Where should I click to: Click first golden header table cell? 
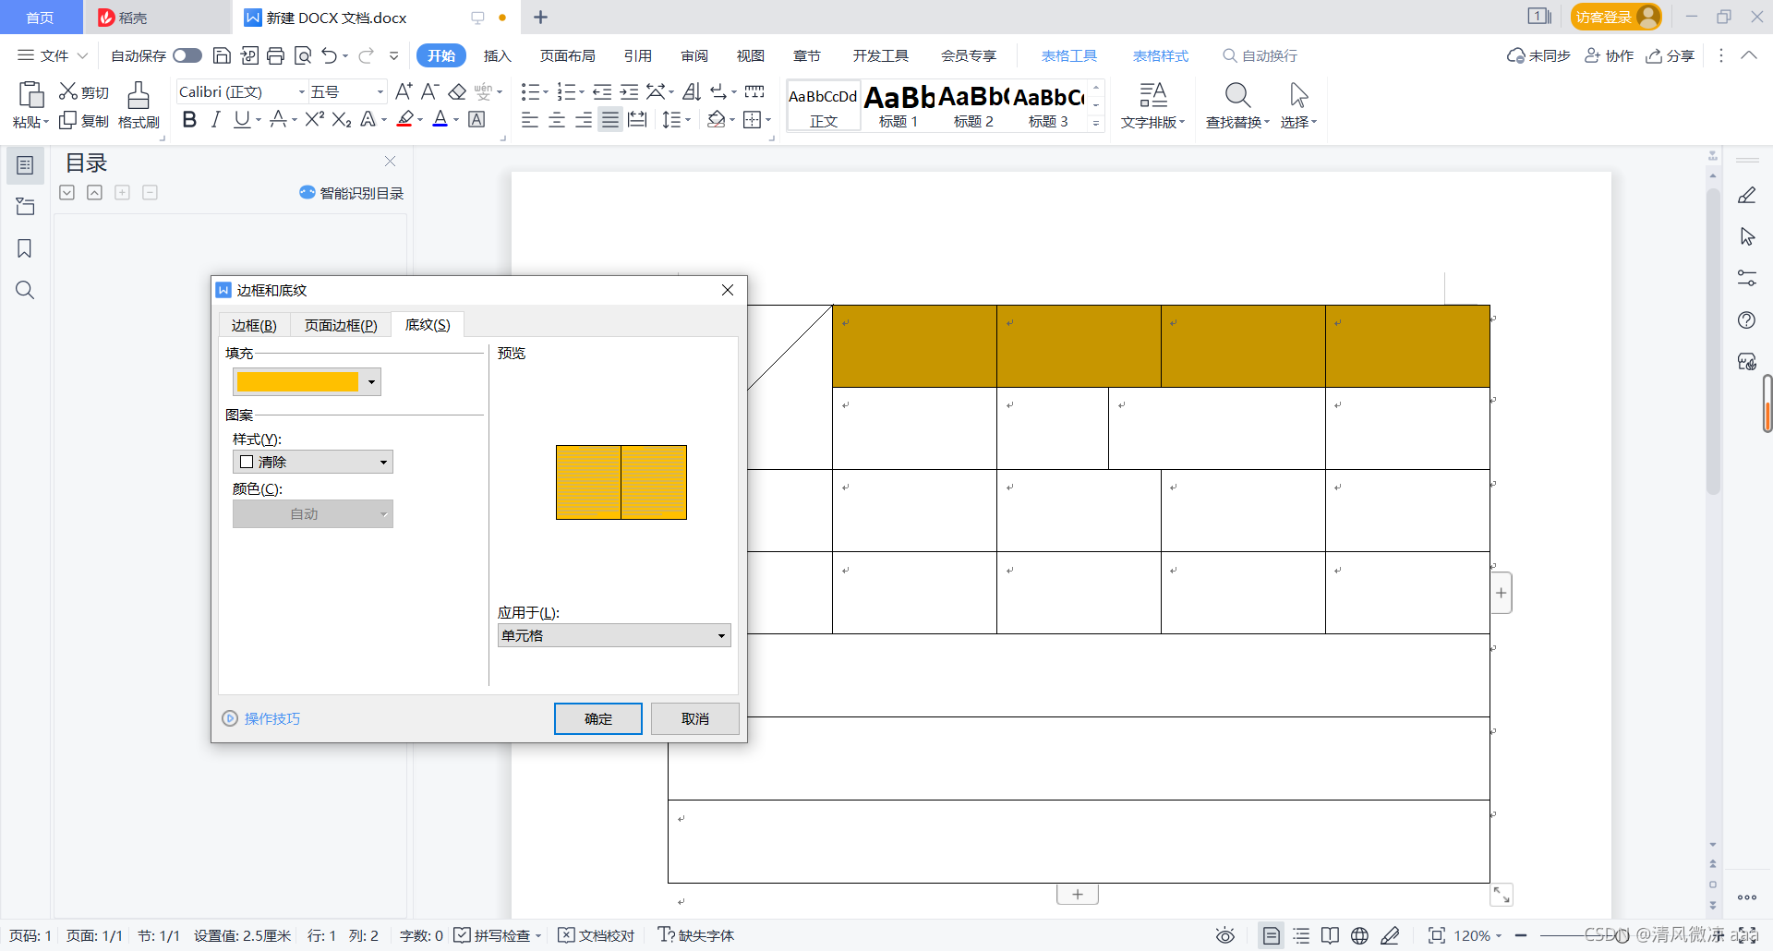pos(914,346)
